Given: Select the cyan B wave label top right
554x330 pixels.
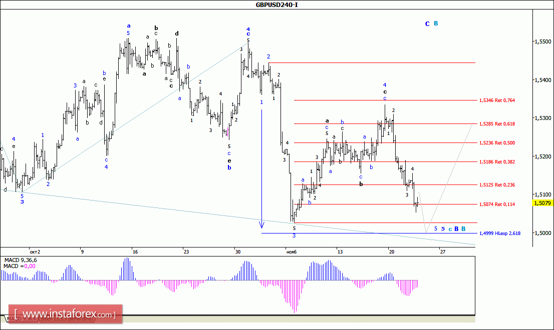Looking at the screenshot, I should tap(436, 23).
